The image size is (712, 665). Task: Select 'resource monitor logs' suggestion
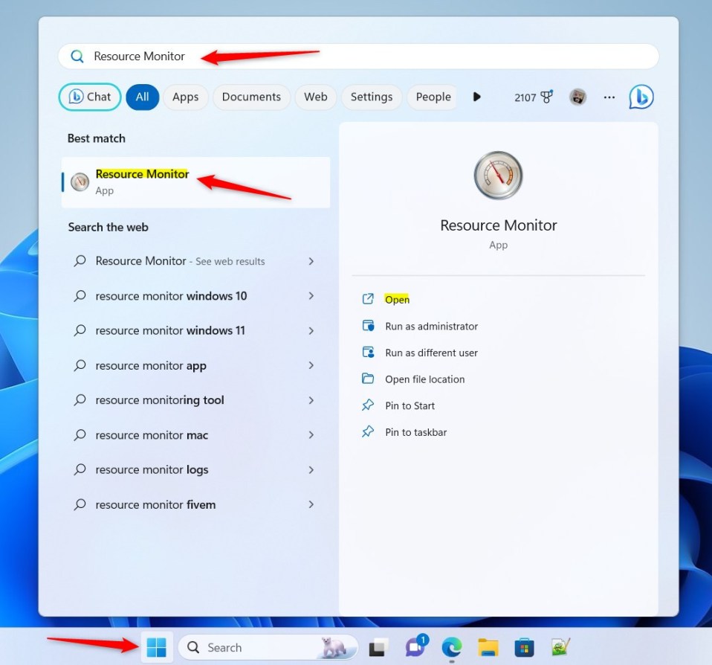pos(194,469)
